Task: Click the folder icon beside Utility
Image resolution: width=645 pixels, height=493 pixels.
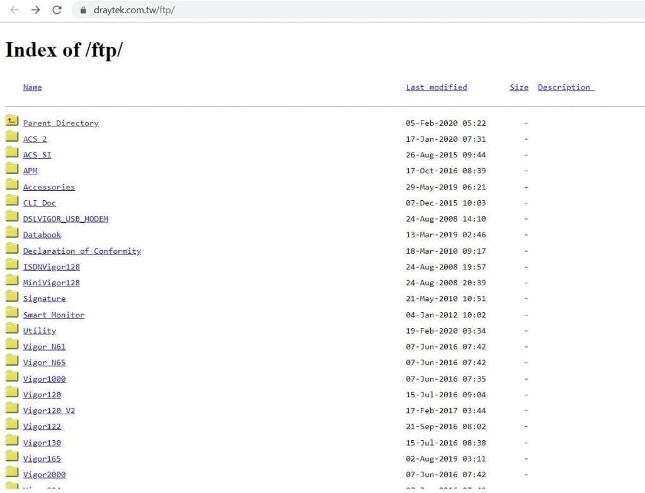Action: (x=12, y=328)
